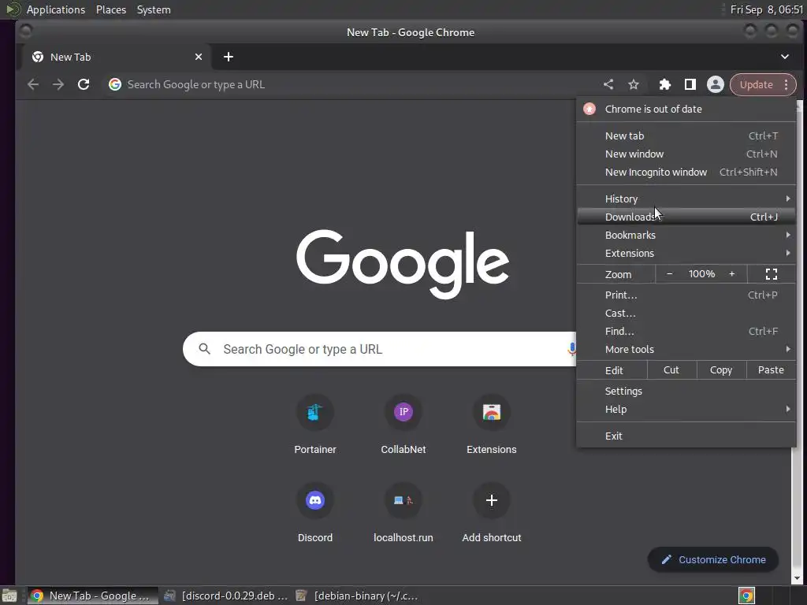
Task: Switch to the discord-0.0.29.deb taskbar window
Action: tap(226, 596)
